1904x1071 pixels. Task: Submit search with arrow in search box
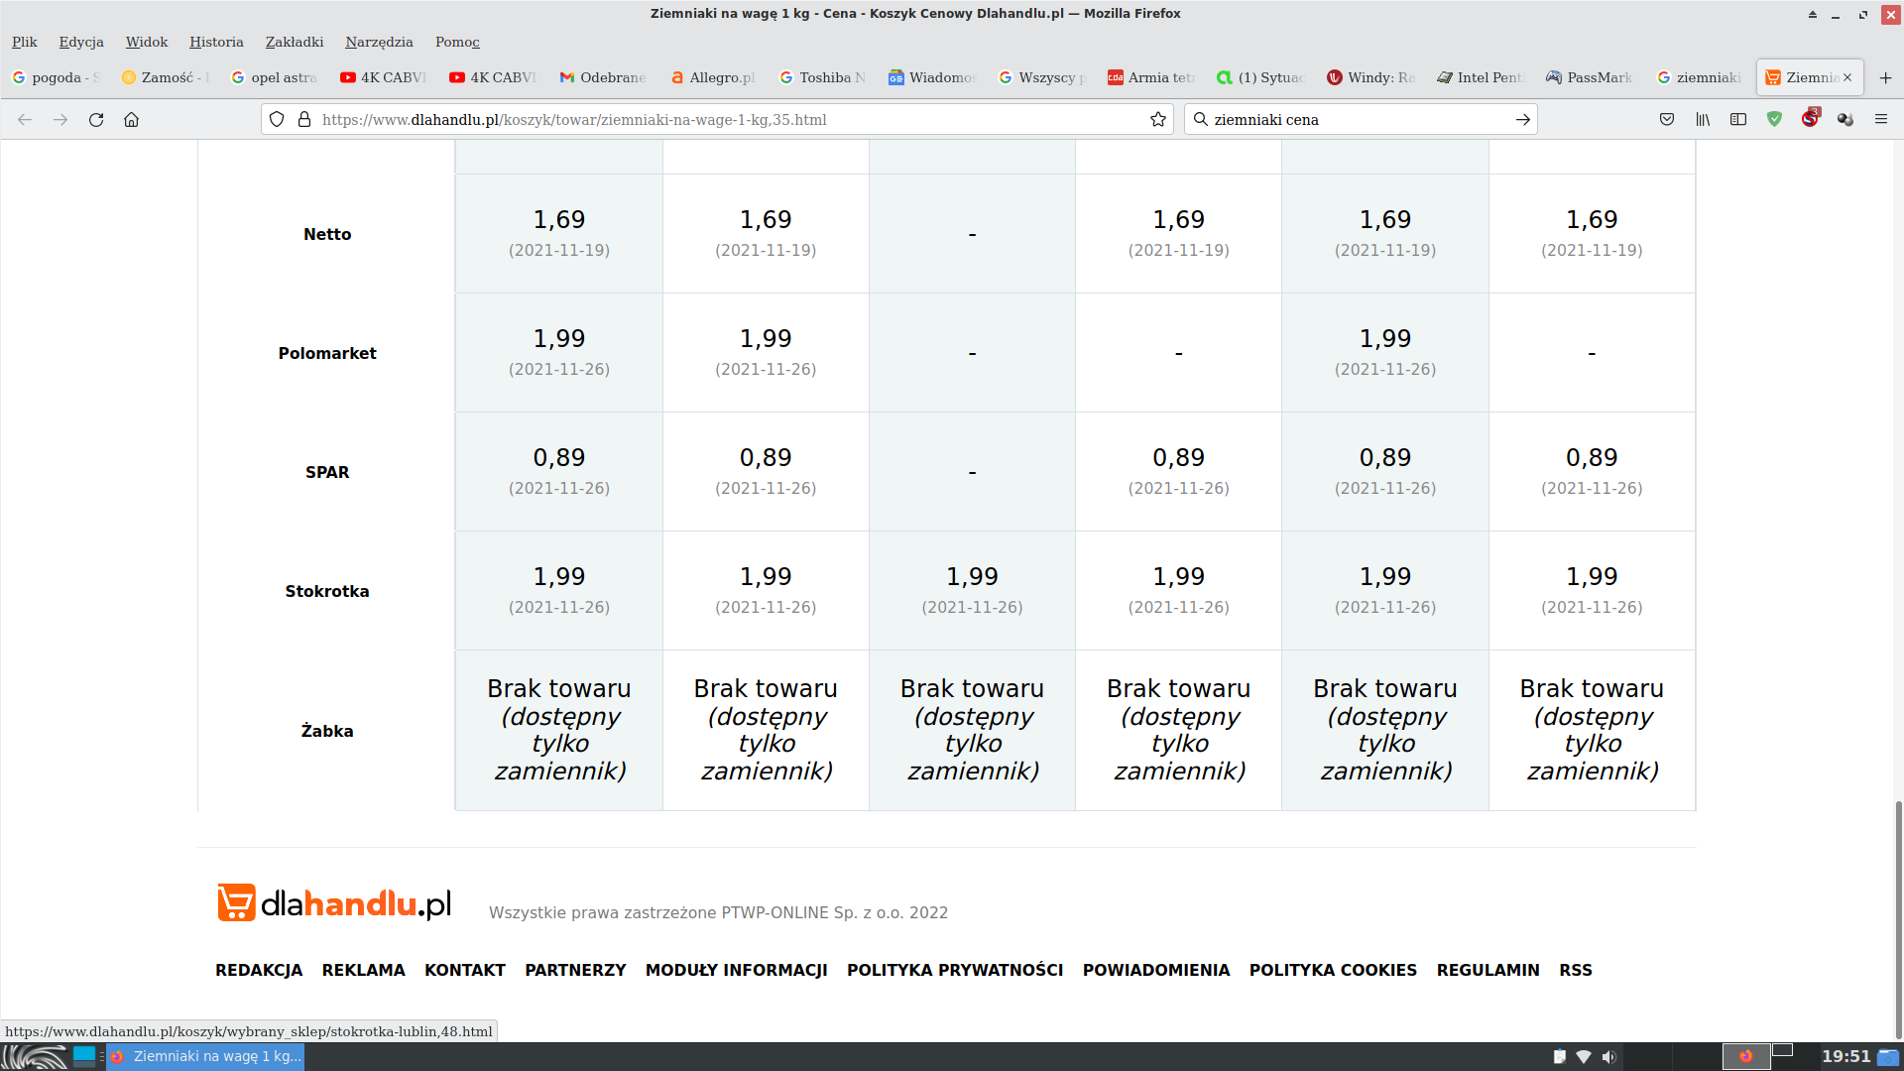[x=1522, y=119]
